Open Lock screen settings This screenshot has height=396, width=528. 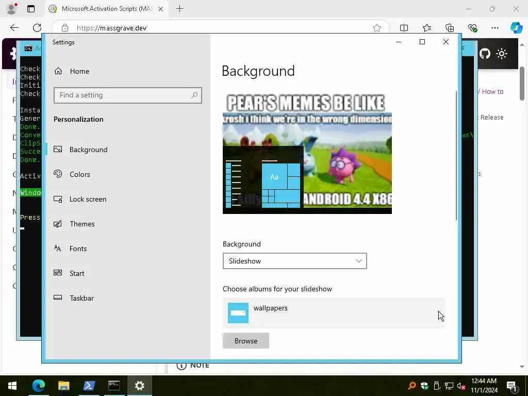80,199
